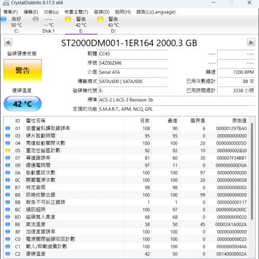Click the CrystalDiskInfo app icon in title bar
The height and width of the screenshot is (259, 259).
pos(6,3)
